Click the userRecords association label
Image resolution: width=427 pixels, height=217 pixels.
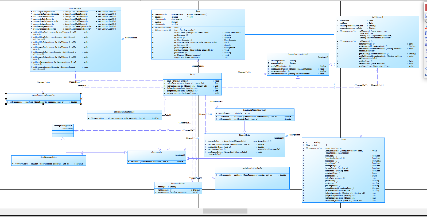pyautogui.click(x=131, y=38)
